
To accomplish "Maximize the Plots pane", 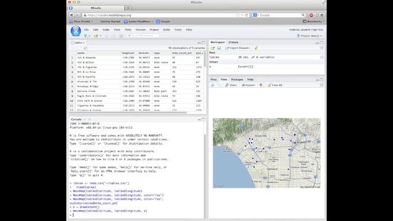I will pyautogui.click(x=322, y=80).
